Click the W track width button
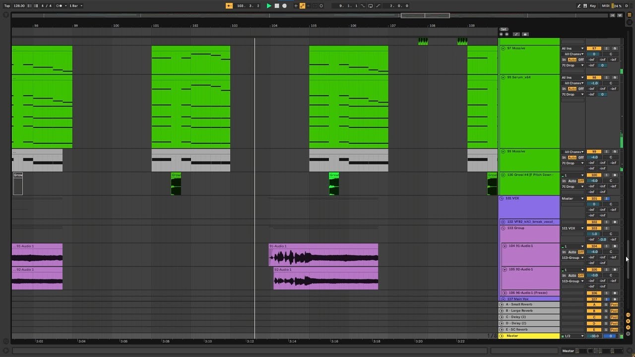Viewport: 635px width, 357px height. click(x=620, y=15)
